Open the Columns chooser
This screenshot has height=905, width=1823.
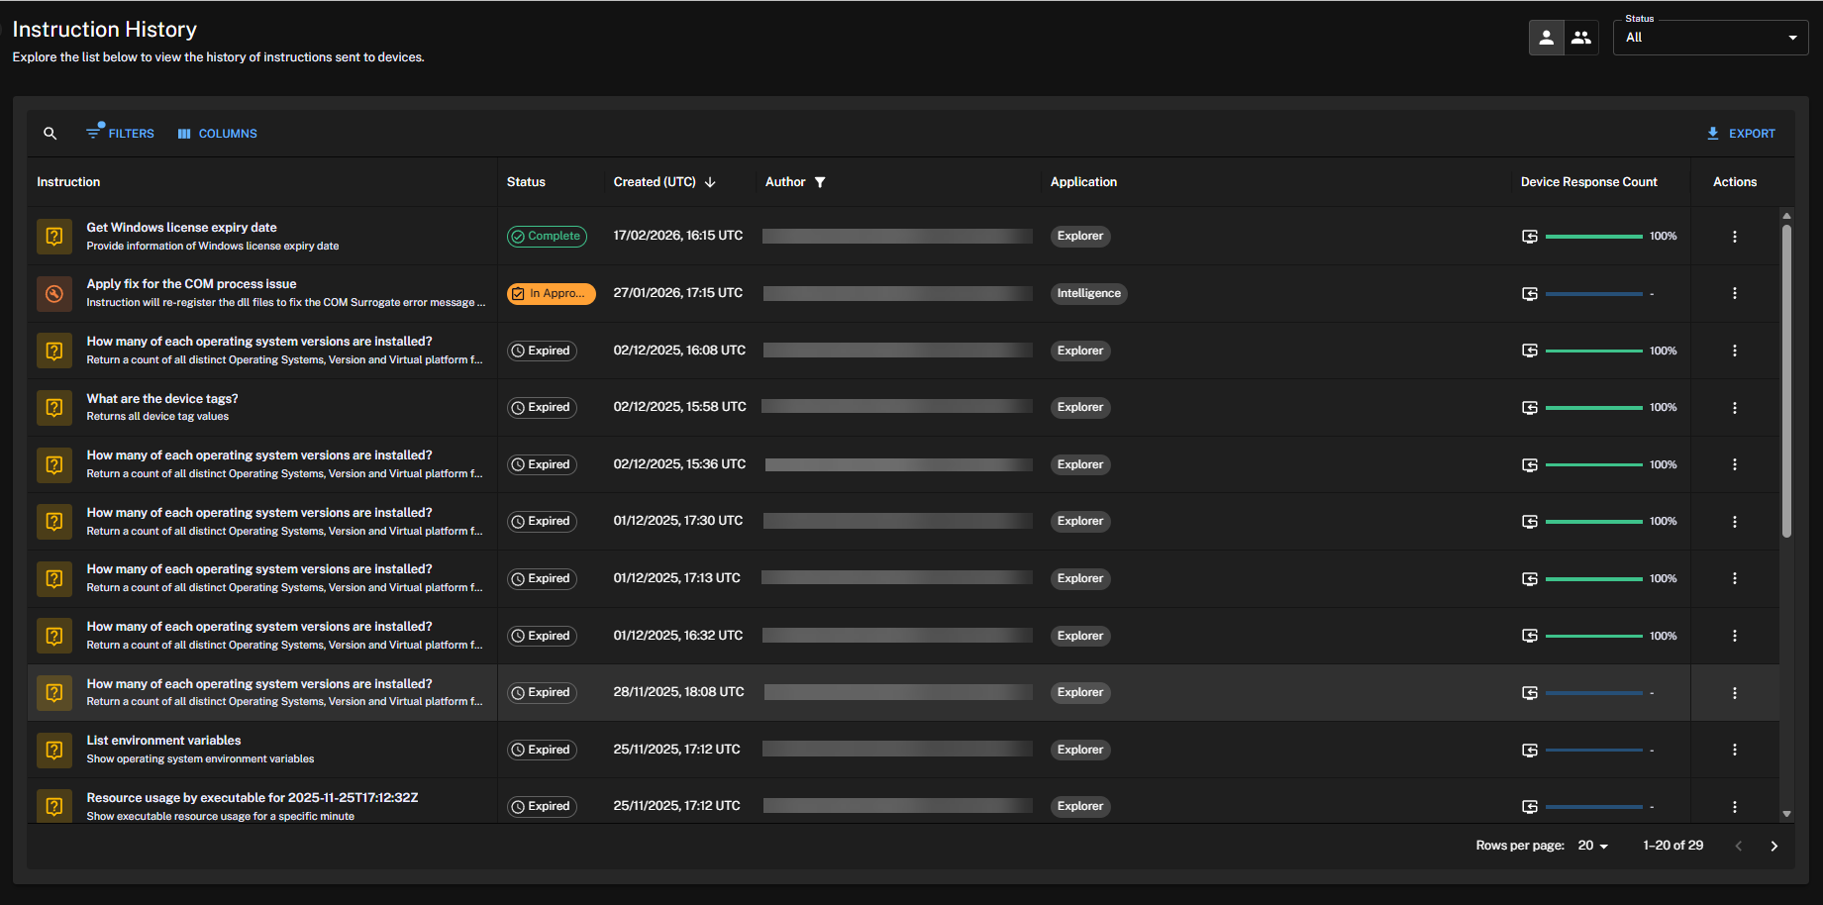pos(217,134)
